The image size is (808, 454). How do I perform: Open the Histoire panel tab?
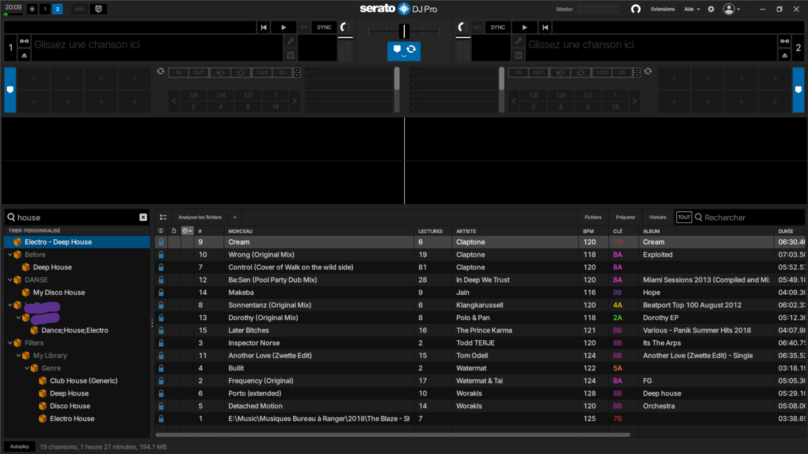pos(657,217)
